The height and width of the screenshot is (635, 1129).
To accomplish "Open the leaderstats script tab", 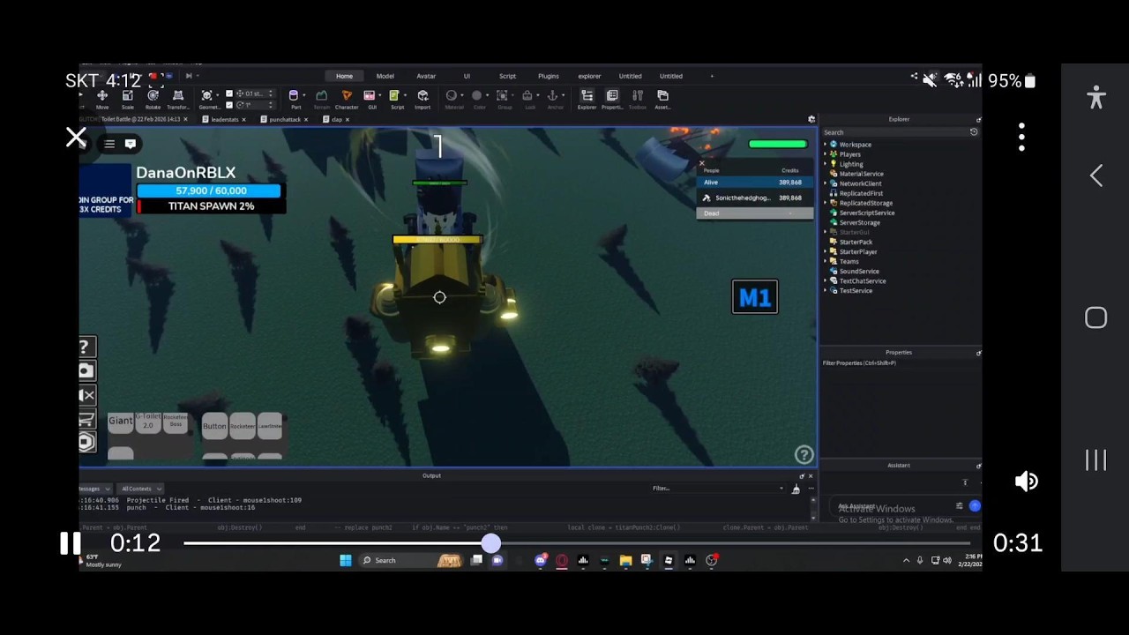I will pos(224,119).
